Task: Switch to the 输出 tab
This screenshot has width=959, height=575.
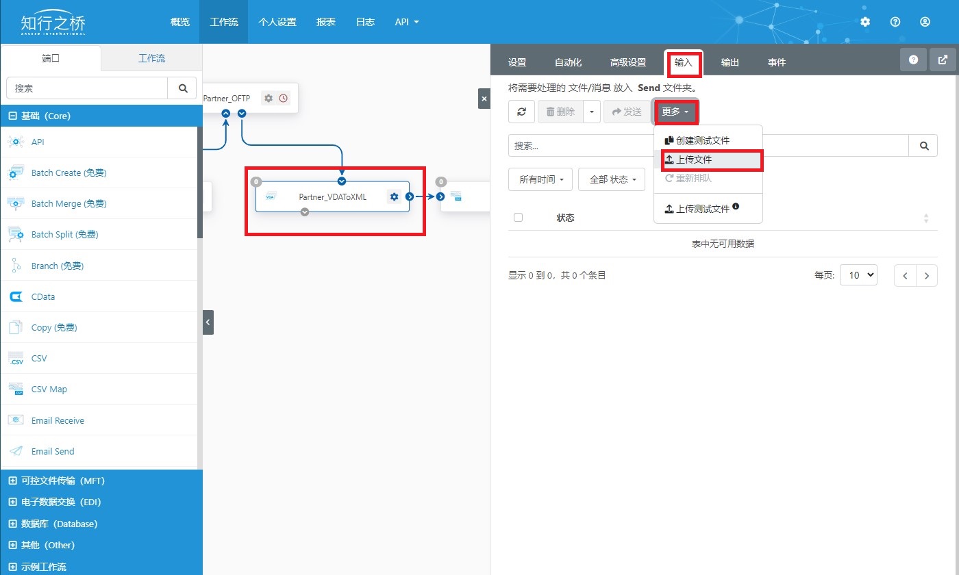Action: 730,63
